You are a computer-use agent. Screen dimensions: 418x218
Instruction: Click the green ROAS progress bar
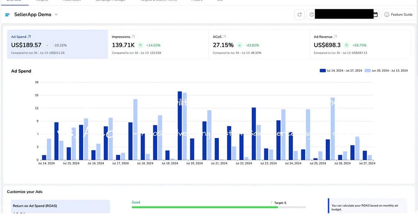[x=204, y=207]
